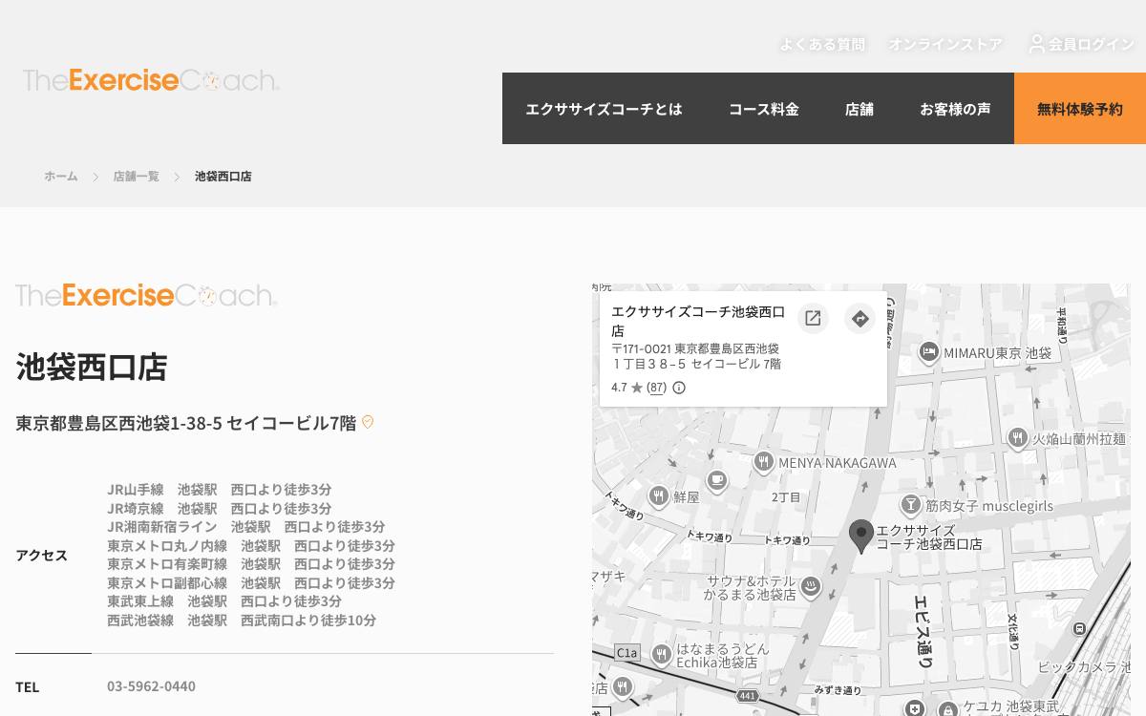
Task: Click the directions arrow icon on map card
Action: click(x=860, y=319)
